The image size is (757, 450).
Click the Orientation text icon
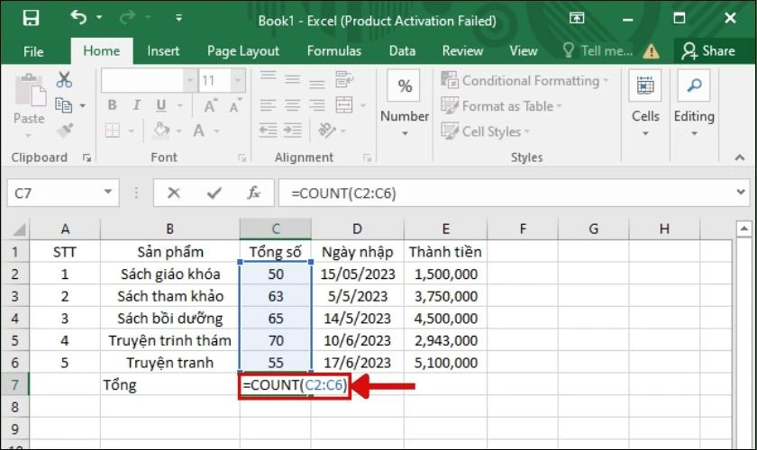pos(327,130)
